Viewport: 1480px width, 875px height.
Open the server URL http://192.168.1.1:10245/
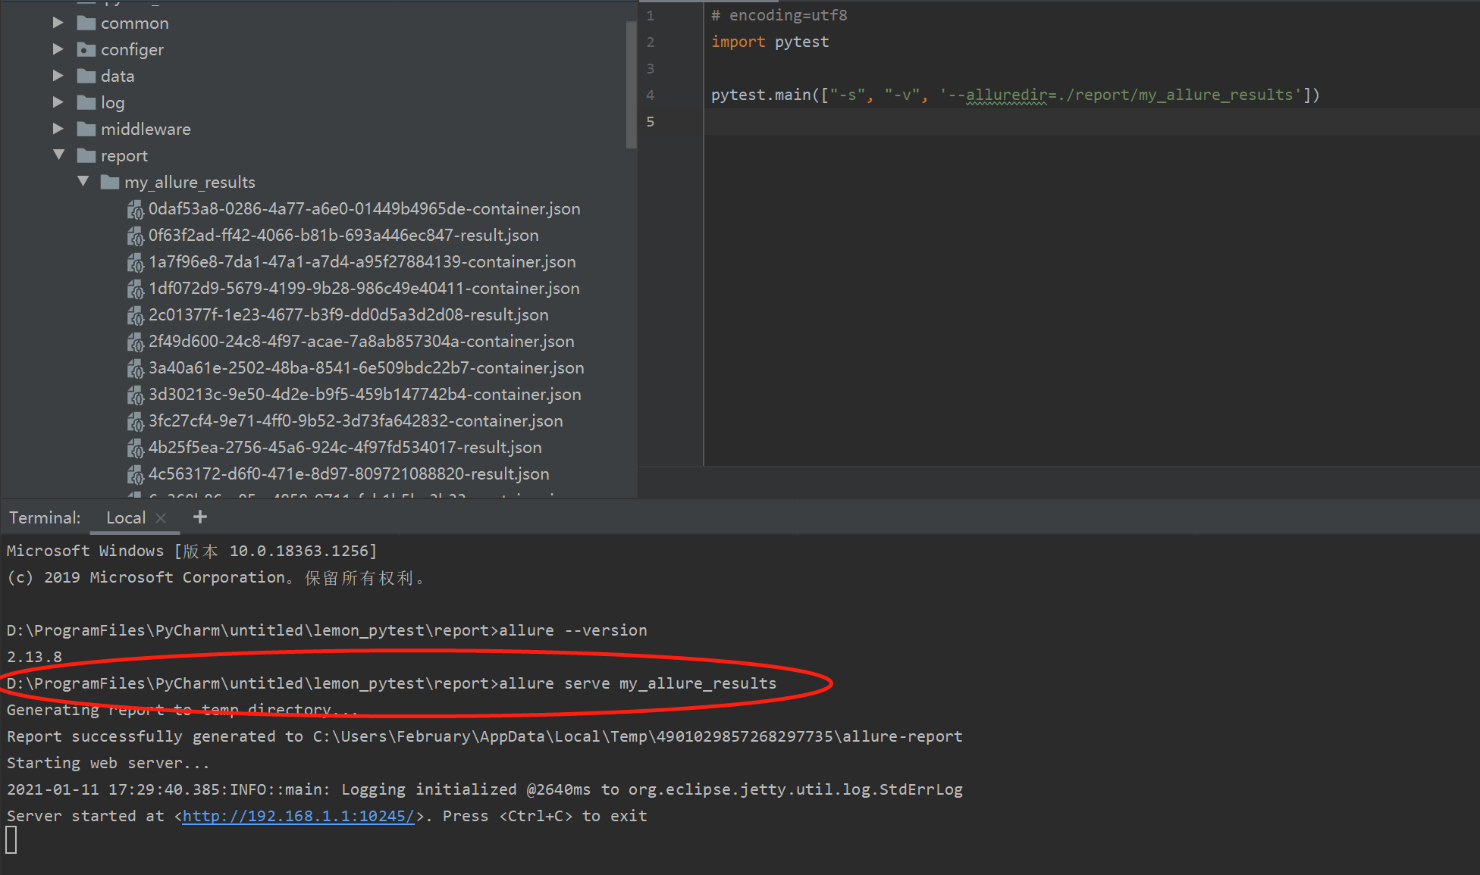[298, 816]
